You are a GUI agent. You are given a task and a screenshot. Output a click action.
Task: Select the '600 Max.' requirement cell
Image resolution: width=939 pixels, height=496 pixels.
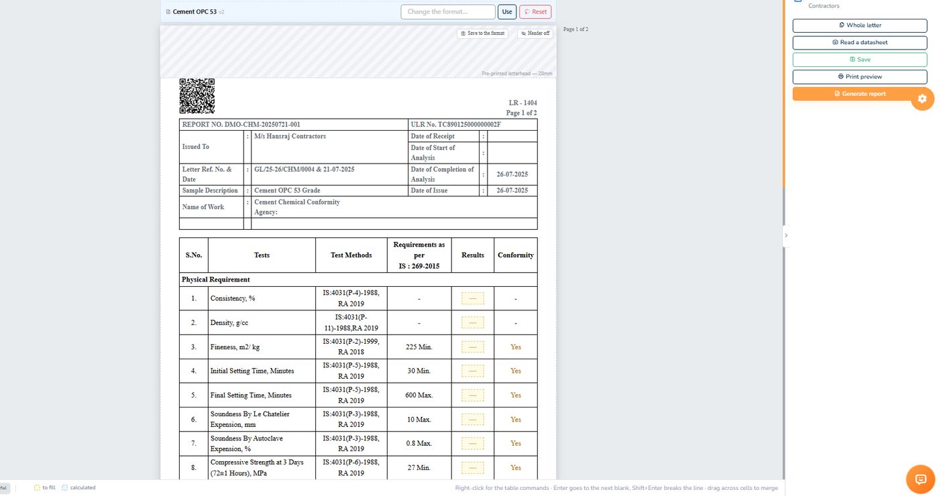tap(419, 395)
